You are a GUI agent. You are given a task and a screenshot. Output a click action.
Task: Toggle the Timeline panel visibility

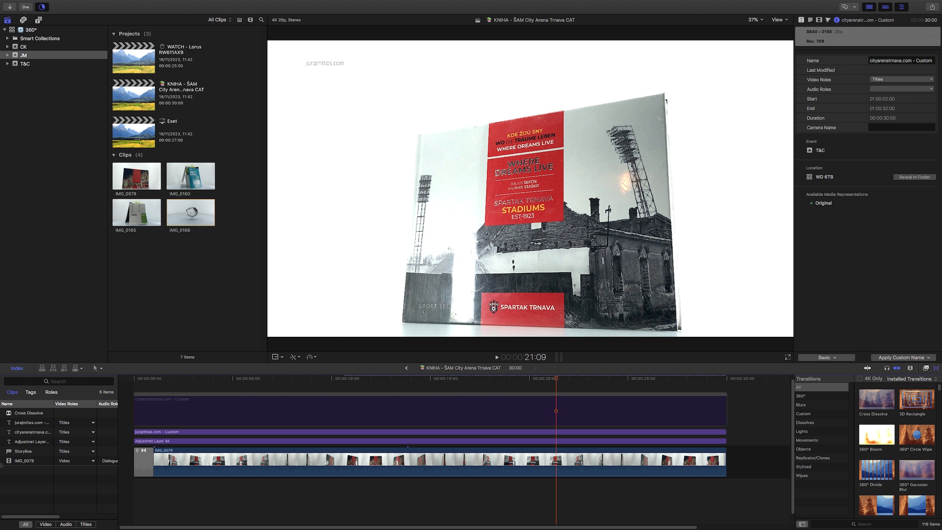885,7
